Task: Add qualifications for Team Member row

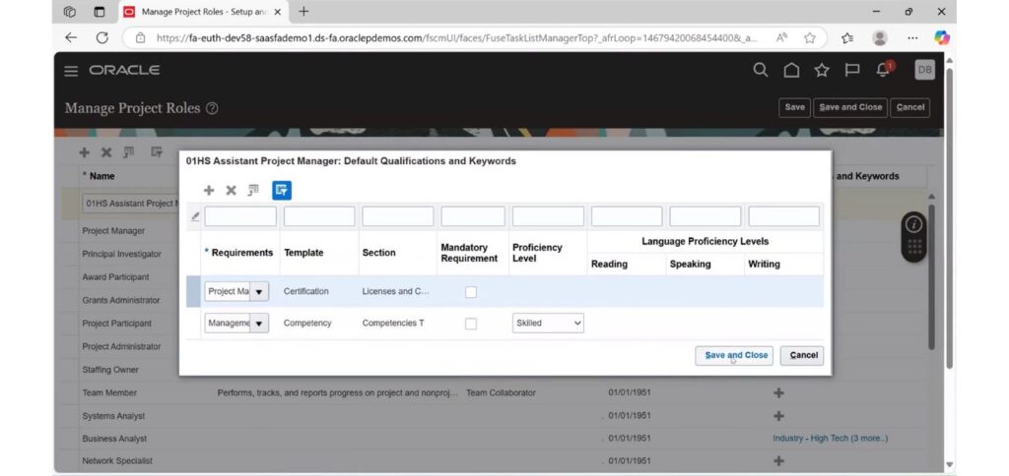Action: coord(778,392)
